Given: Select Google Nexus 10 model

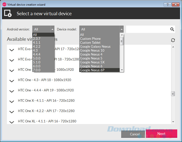Looking at the screenshot, I should 99,50.
